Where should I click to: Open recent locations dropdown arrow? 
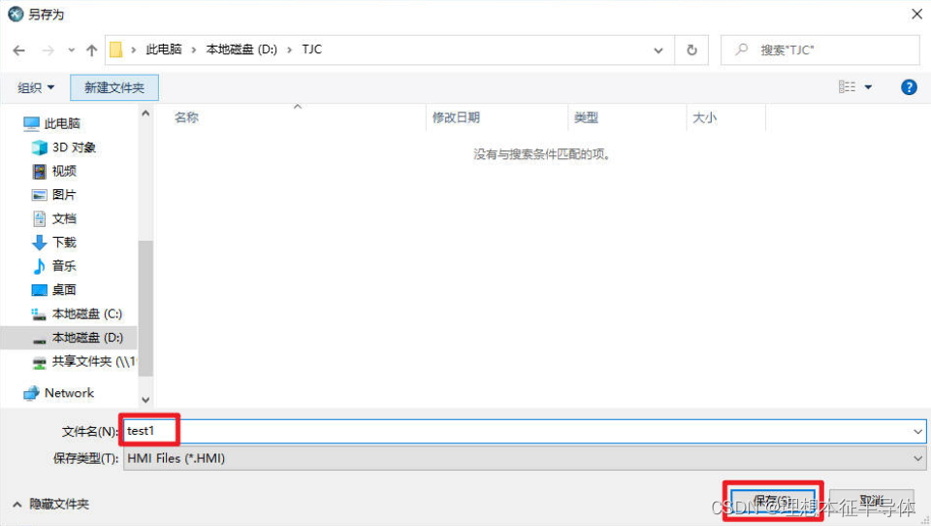(x=71, y=50)
